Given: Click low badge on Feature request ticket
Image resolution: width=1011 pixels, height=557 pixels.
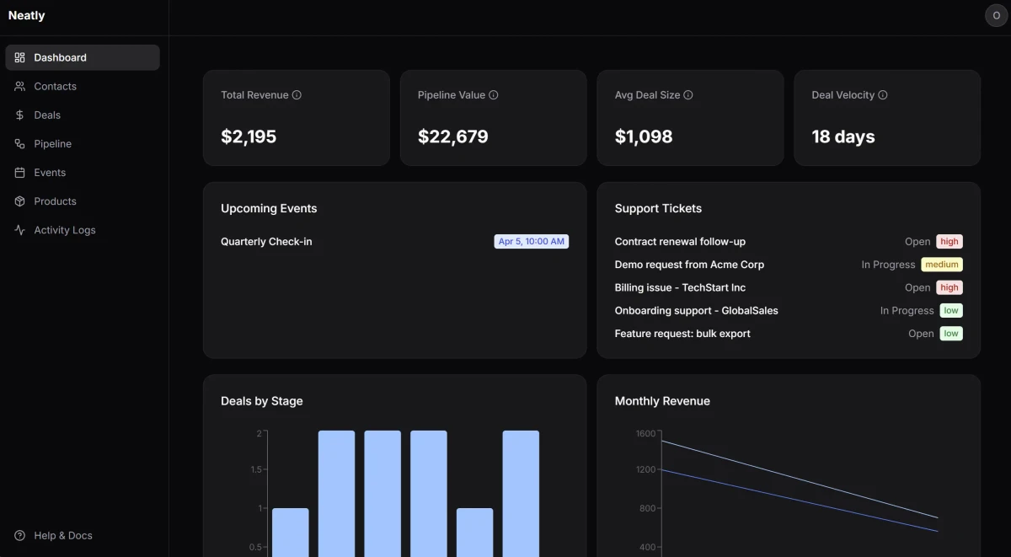Looking at the screenshot, I should tap(951, 334).
